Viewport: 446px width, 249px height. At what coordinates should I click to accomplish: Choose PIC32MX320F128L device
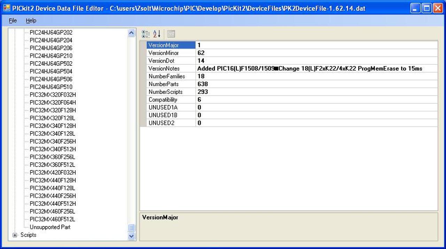[52, 118]
